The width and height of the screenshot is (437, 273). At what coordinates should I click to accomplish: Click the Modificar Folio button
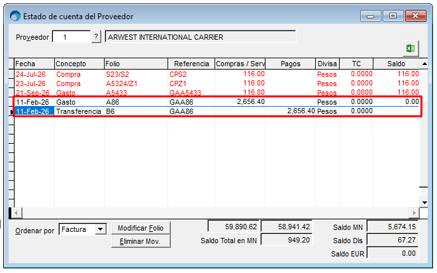tap(141, 228)
